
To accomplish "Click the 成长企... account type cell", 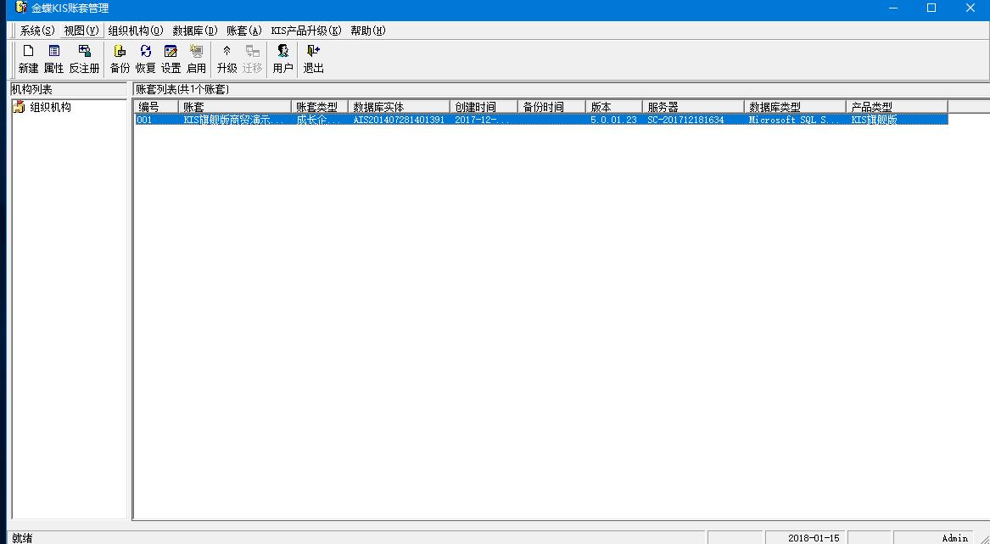I will (x=320, y=120).
